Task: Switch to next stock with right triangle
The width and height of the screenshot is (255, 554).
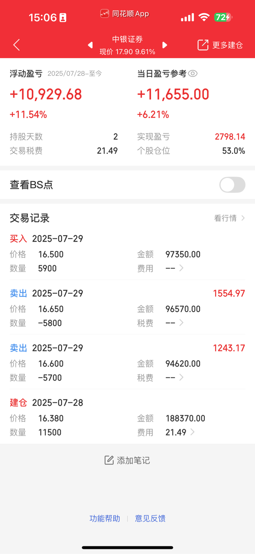Action: point(165,45)
